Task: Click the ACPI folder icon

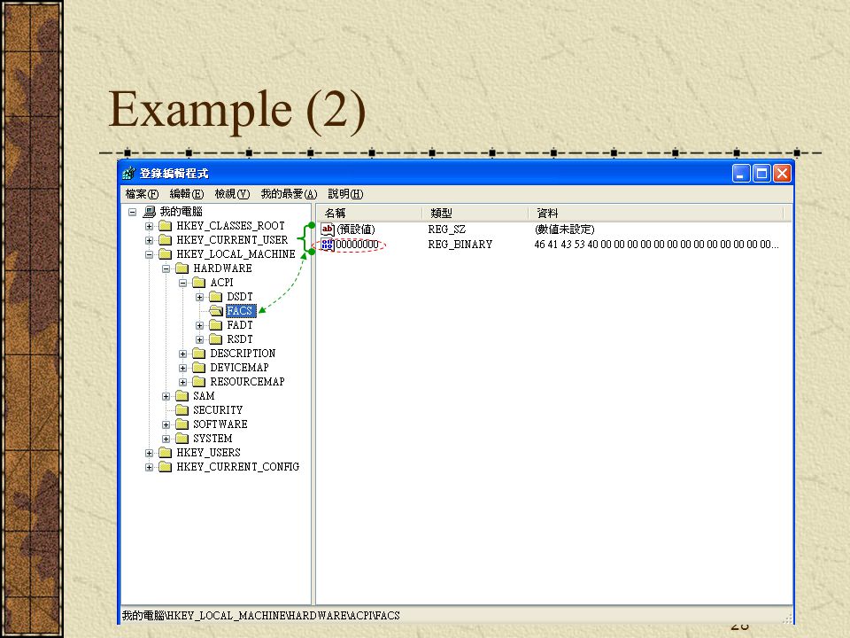Action: pos(199,282)
